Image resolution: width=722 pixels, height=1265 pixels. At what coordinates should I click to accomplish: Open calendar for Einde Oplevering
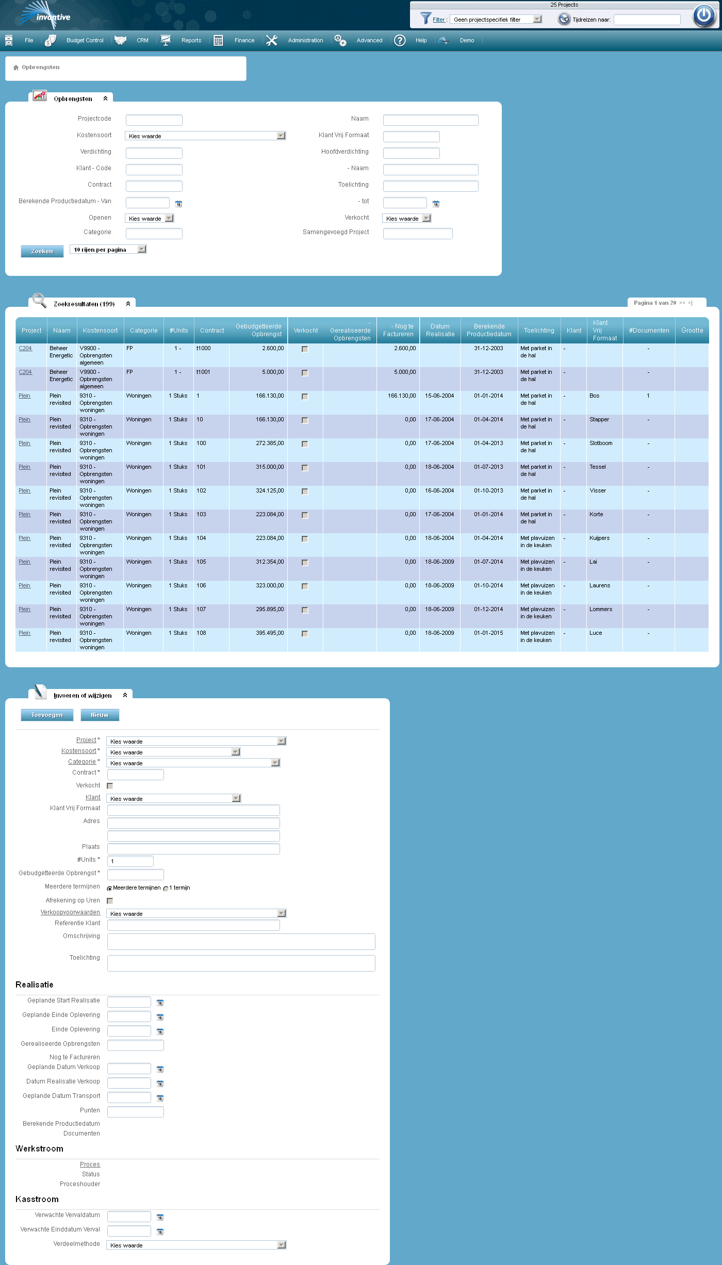point(160,1031)
